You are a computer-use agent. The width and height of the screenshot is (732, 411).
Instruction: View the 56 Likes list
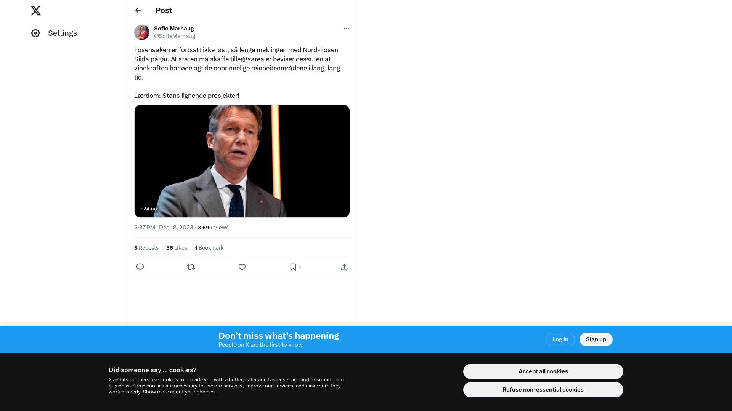177,248
